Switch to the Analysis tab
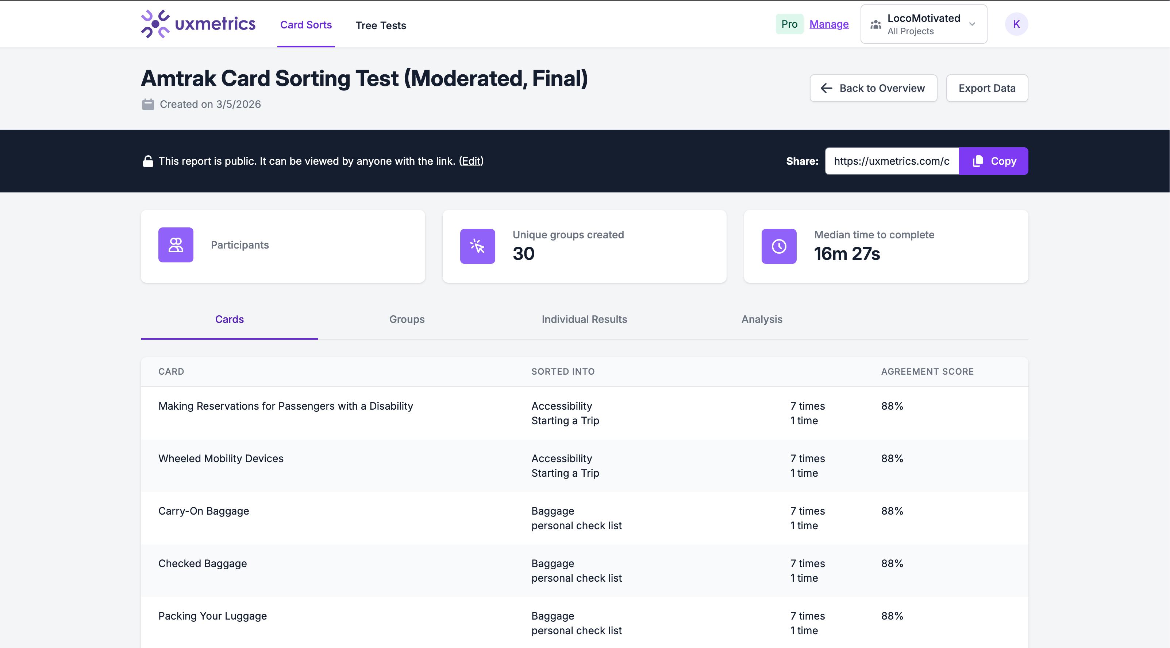Viewport: 1170px width, 648px height. point(762,319)
